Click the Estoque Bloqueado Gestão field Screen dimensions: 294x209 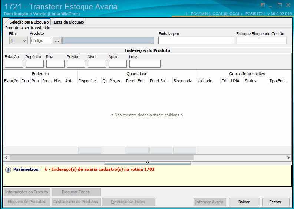[x=261, y=41]
